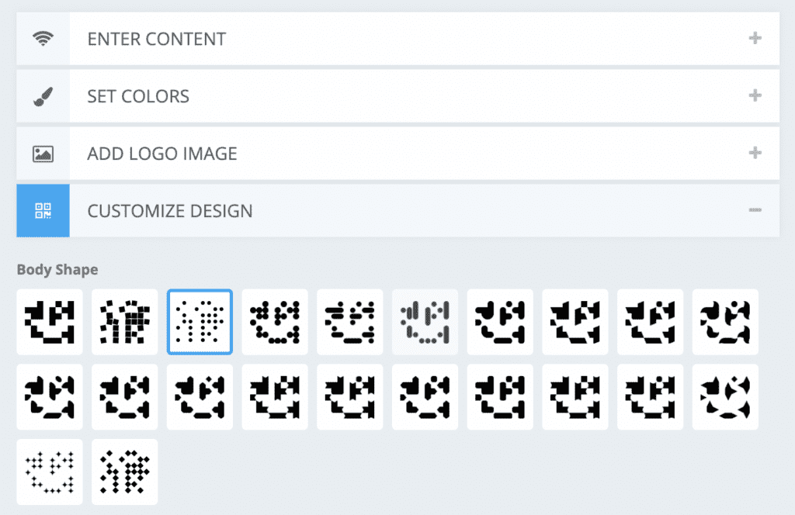Choose the horizontal rounded bars body shape
795x515 pixels.
[x=350, y=322]
